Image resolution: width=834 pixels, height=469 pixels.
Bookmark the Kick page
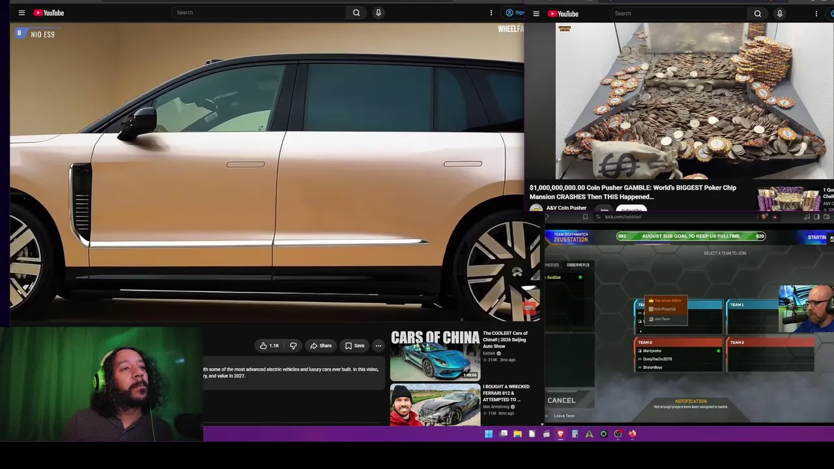(585, 217)
